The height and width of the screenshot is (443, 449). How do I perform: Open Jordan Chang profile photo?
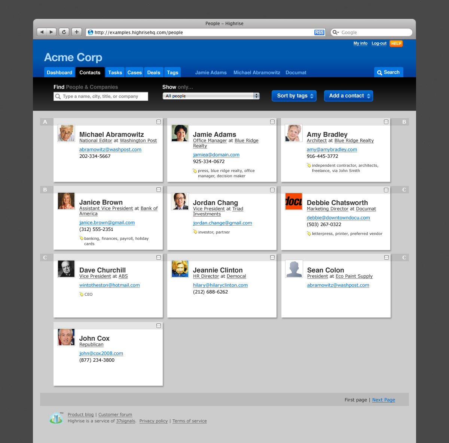(180, 201)
